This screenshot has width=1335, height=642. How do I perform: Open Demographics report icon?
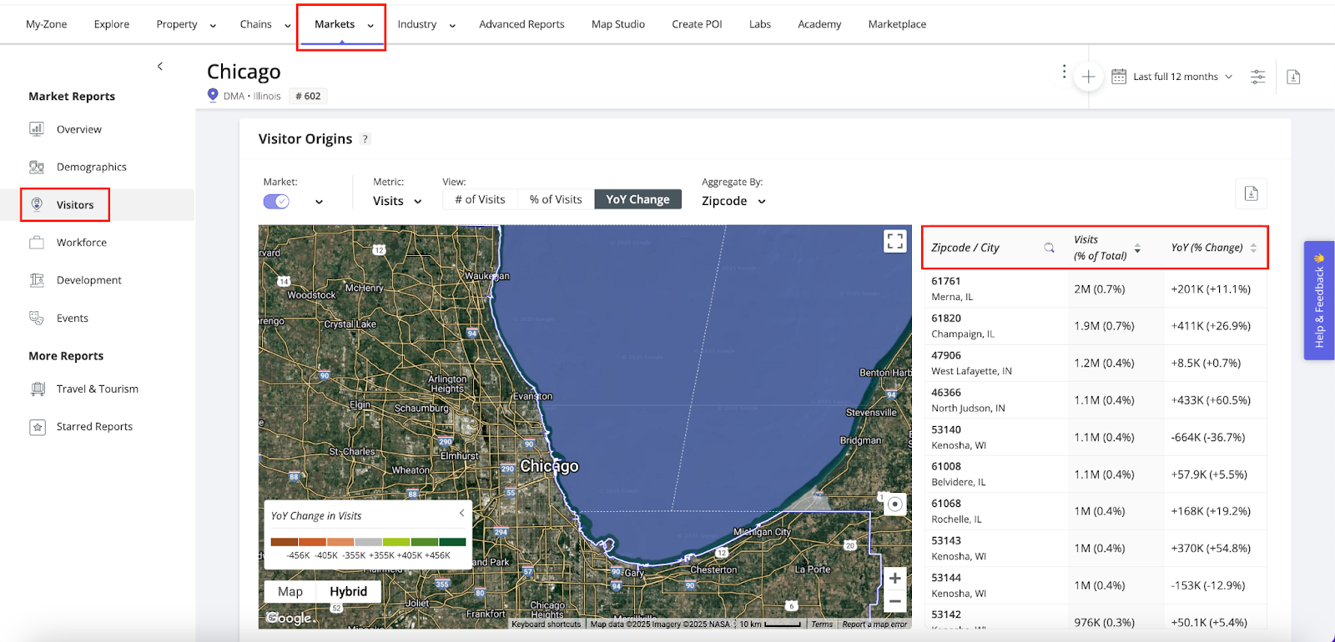(x=37, y=167)
